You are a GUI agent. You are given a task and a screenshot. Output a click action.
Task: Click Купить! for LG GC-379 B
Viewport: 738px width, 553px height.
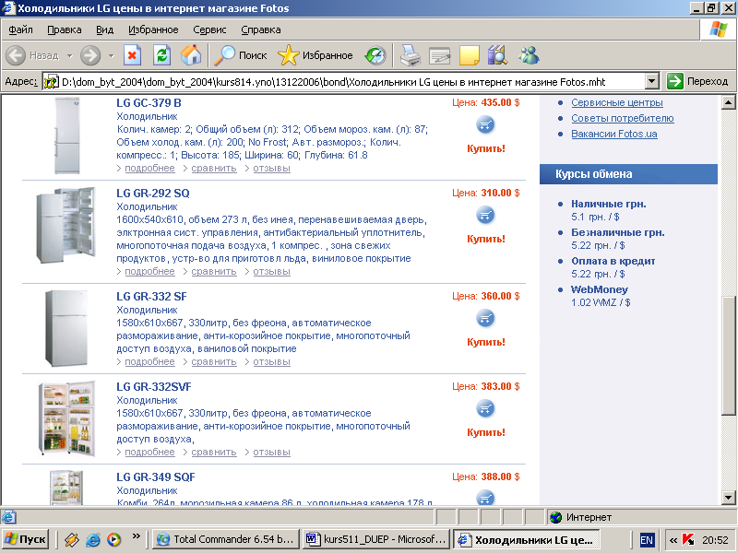tap(486, 148)
